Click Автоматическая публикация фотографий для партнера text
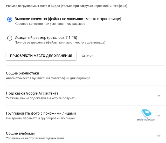The width and height of the screenshot is (166, 143). [x=48, y=78]
